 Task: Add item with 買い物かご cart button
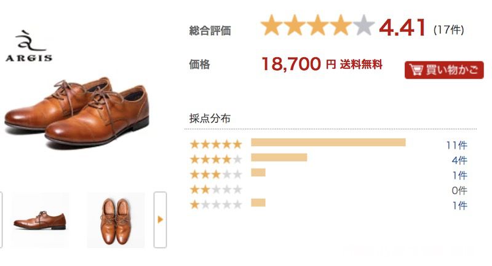pyautogui.click(x=444, y=70)
